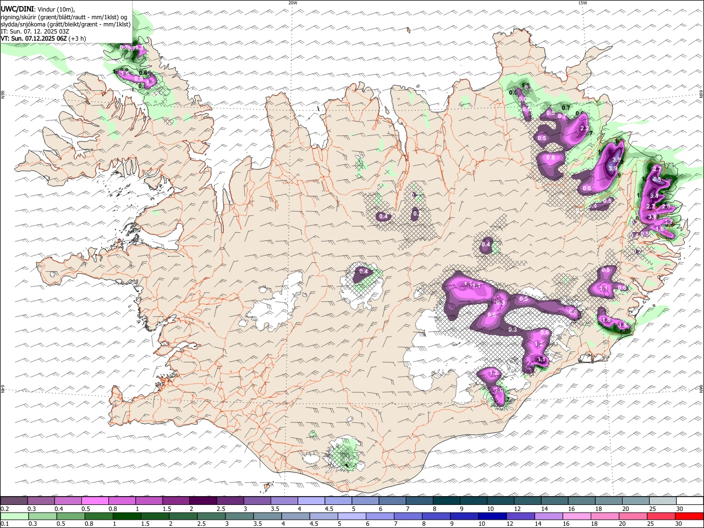
Task: Click the 'slydda/snjókoma' legend description line
Action: coord(65,24)
